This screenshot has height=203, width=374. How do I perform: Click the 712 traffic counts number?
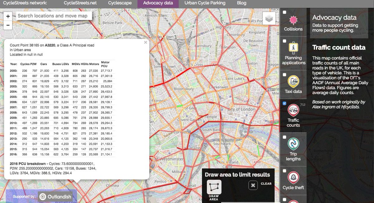click(x=302, y=105)
